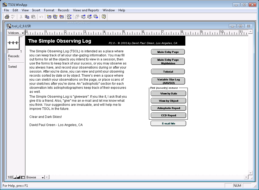Click the 'Records:' label text
Image resolution: width=259 pixels, height=190 pixels.
point(14,56)
